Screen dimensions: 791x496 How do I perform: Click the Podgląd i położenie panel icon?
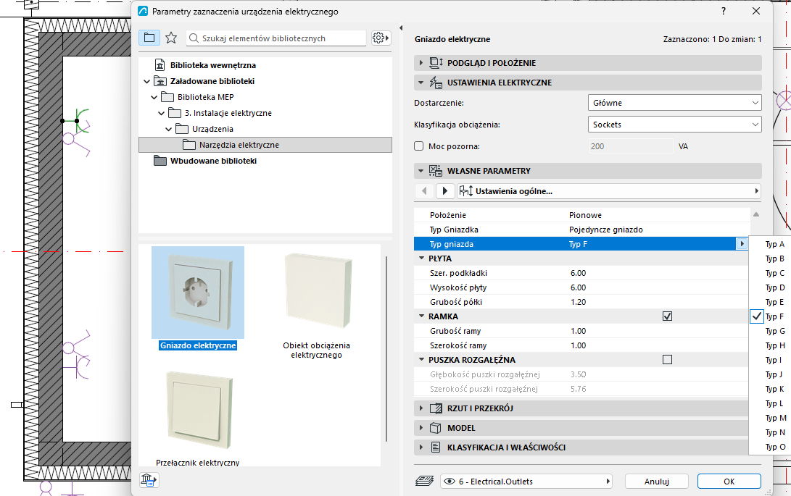pyautogui.click(x=436, y=63)
